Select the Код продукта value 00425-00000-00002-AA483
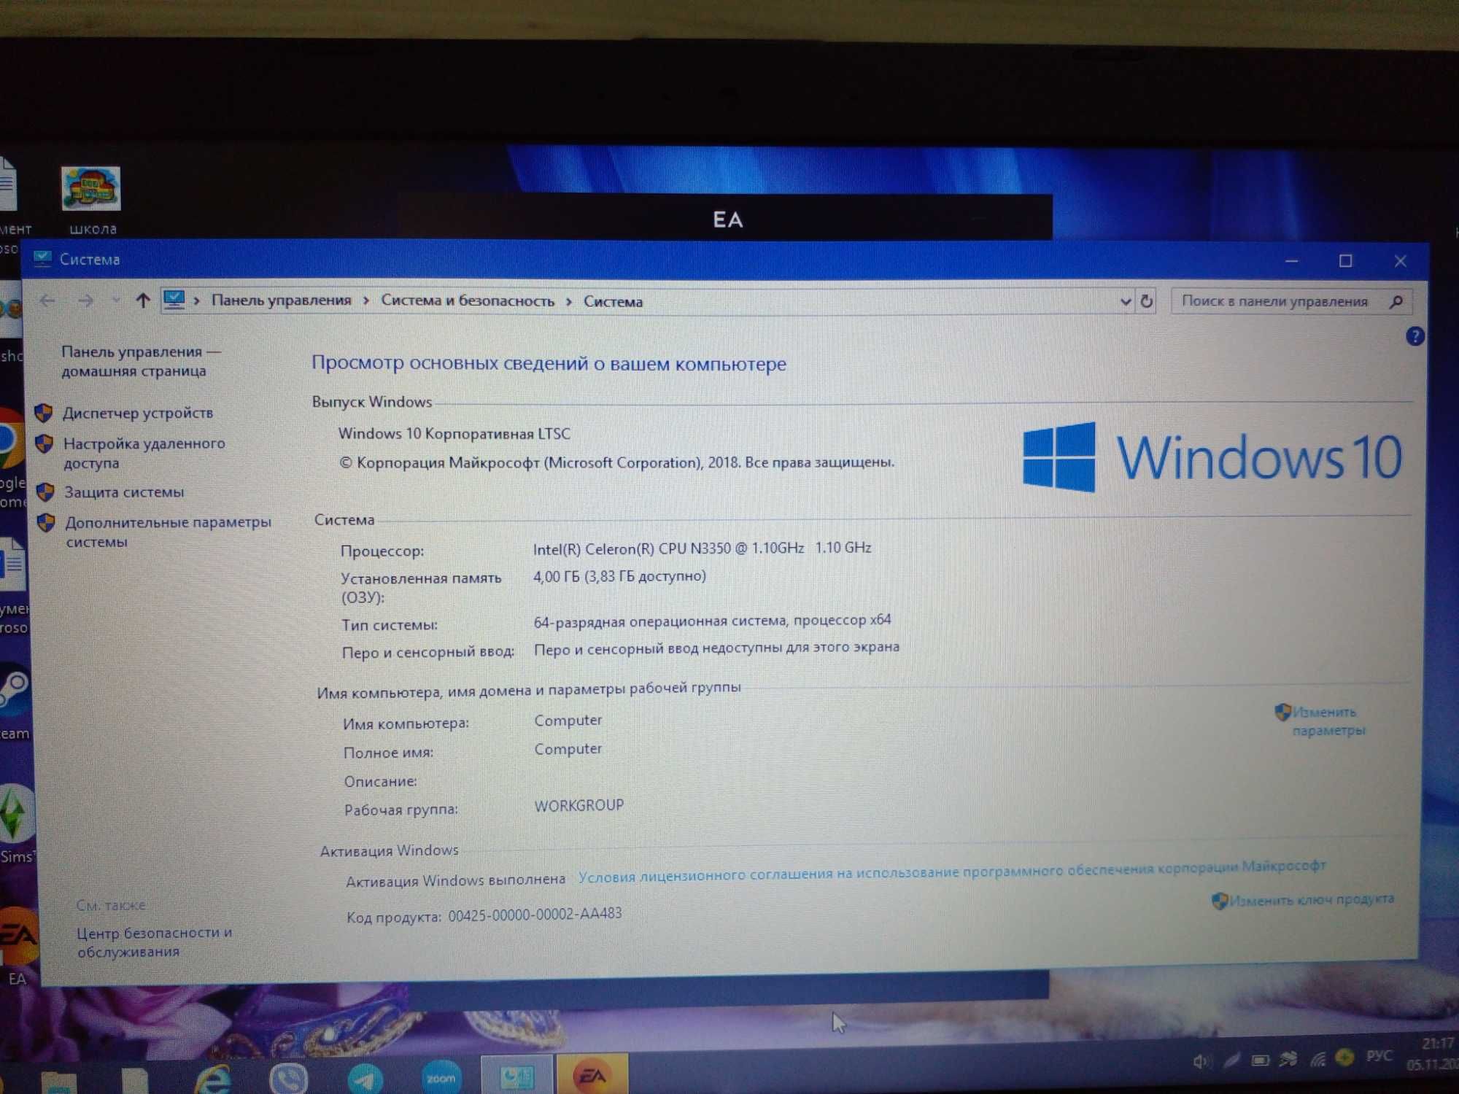This screenshot has height=1094, width=1459. pos(535,914)
